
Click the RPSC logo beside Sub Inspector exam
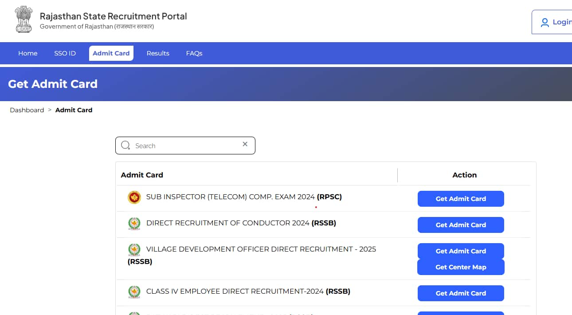point(134,197)
